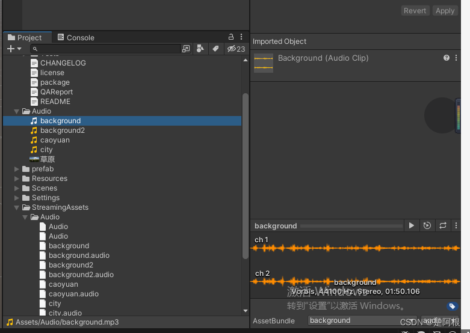
Task: Open the AssetBundle name dropdown
Action: [362, 320]
